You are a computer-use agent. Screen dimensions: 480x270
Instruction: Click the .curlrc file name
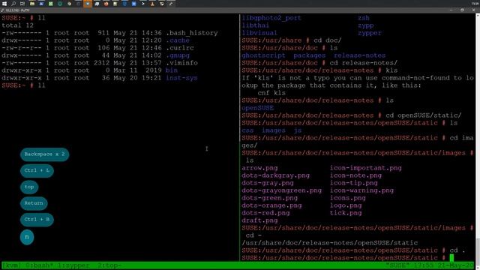pos(180,48)
